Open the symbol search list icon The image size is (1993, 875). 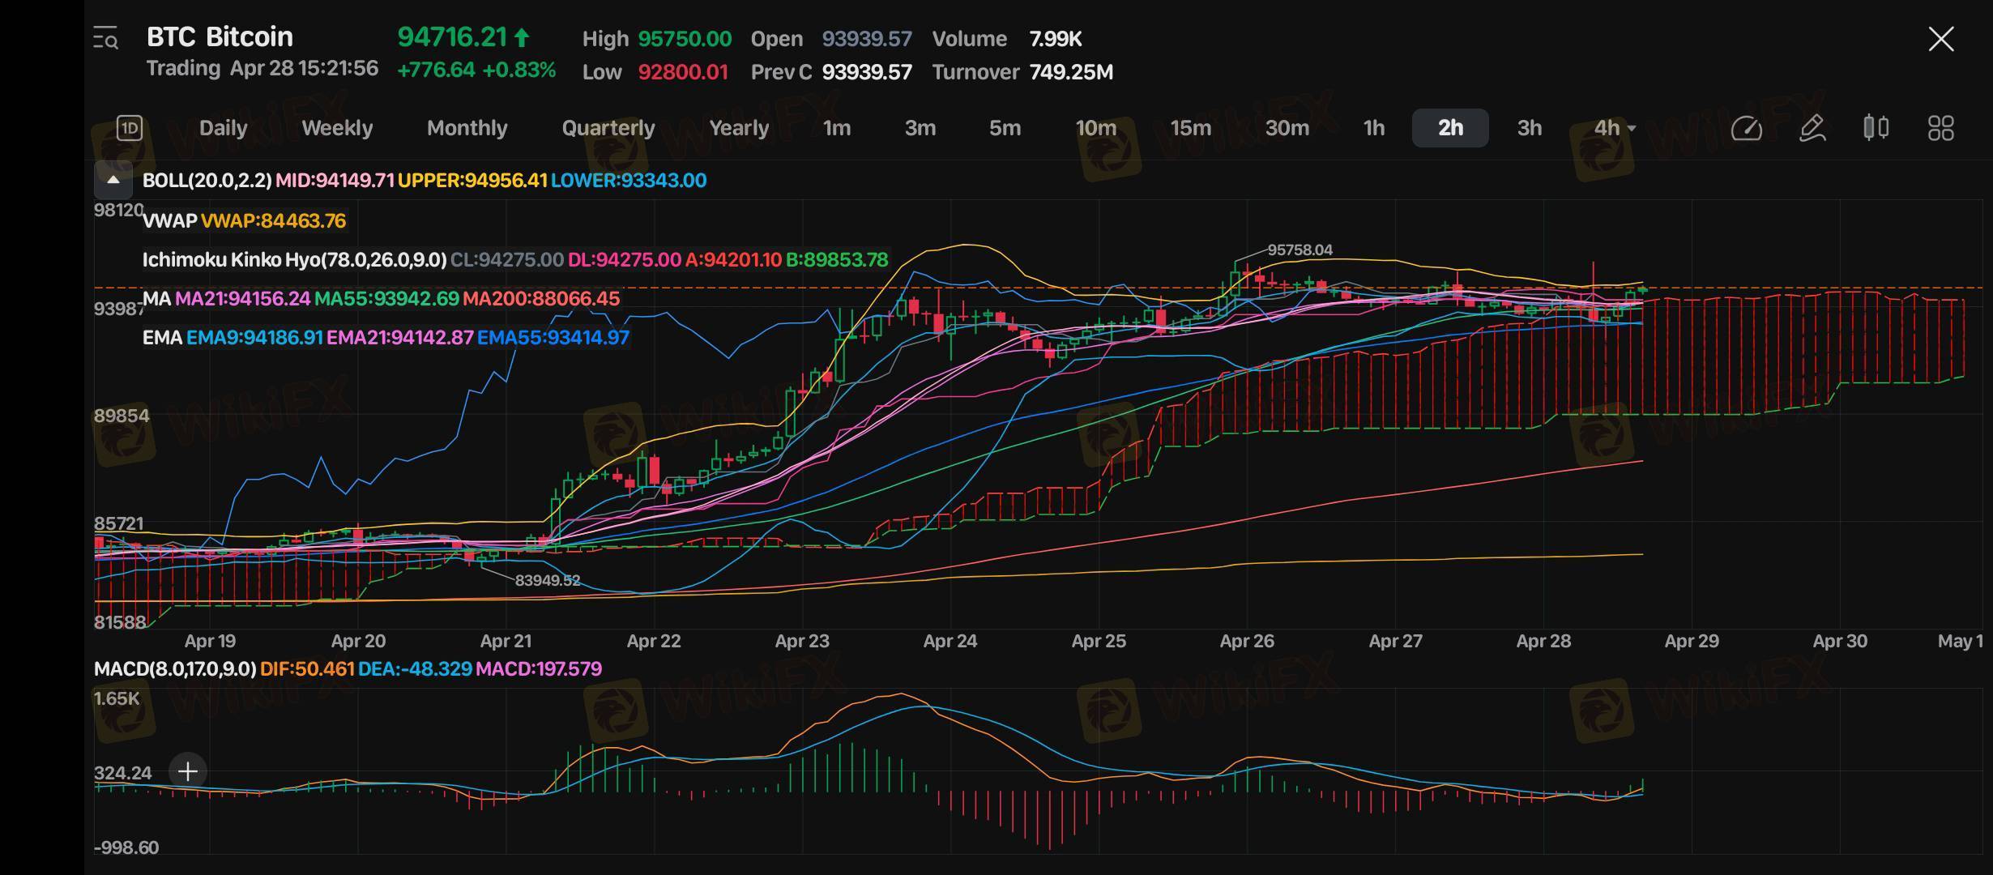[x=106, y=38]
